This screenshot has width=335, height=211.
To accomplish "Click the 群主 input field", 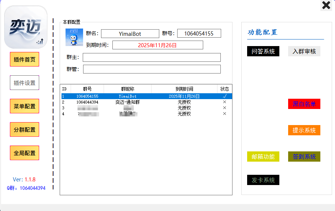I will [152, 57].
